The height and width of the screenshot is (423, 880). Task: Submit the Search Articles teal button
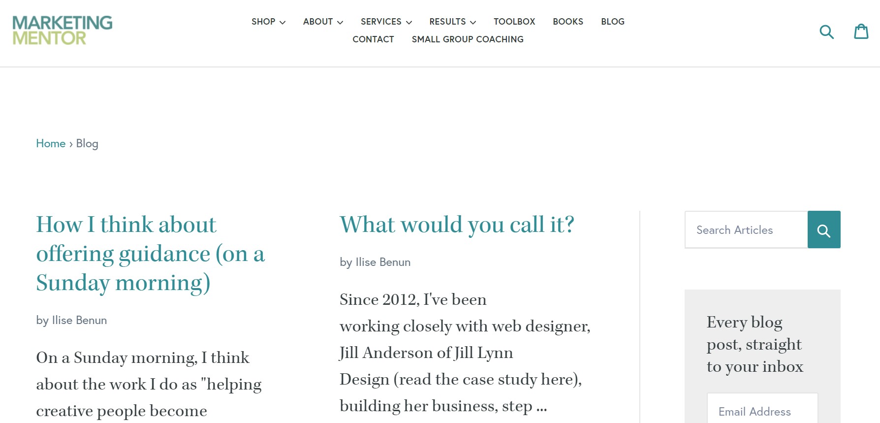(823, 230)
